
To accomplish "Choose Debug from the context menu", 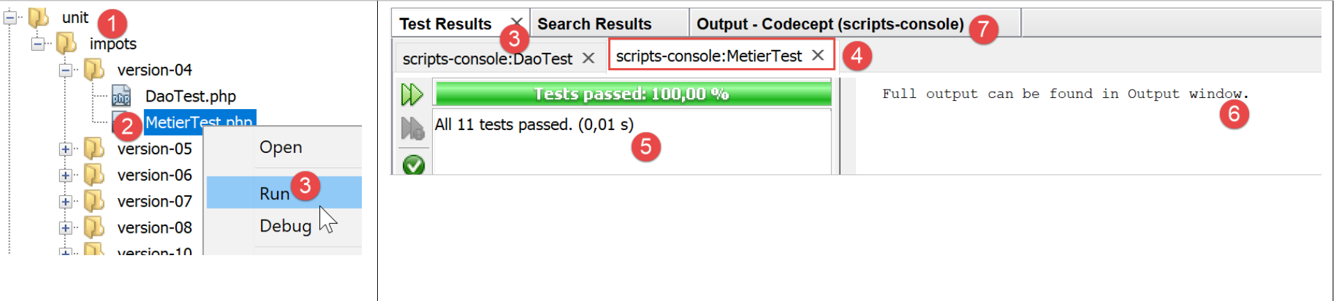I will click(285, 226).
